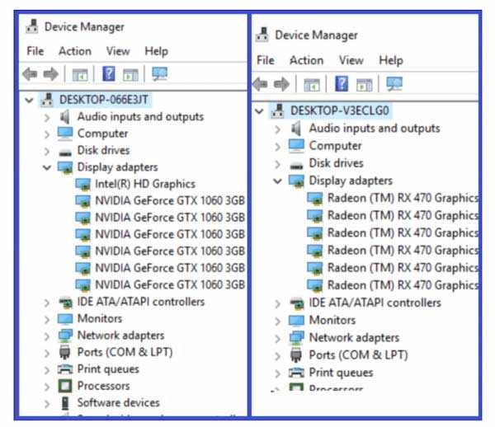Viewport: 495px width, 427px height.
Task: Click Scan for hardware changes icon, right window
Action: pos(394,84)
